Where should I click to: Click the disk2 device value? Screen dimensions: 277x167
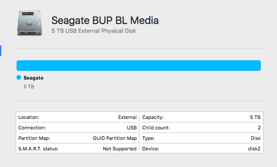(x=254, y=149)
